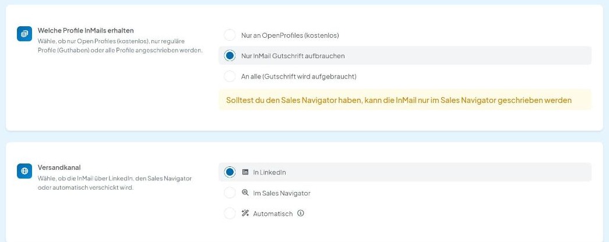Select 'Nur an OpenProfiles (kostenlos)' radio option

point(230,35)
